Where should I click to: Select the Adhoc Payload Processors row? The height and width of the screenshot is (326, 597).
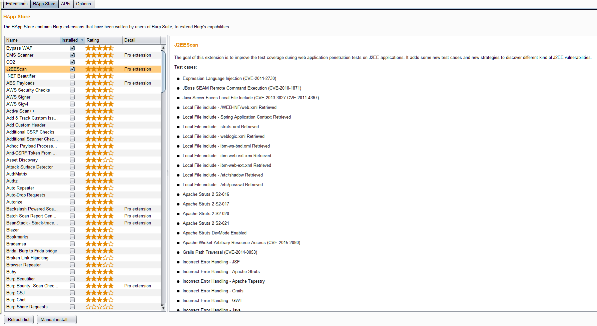tap(83, 146)
